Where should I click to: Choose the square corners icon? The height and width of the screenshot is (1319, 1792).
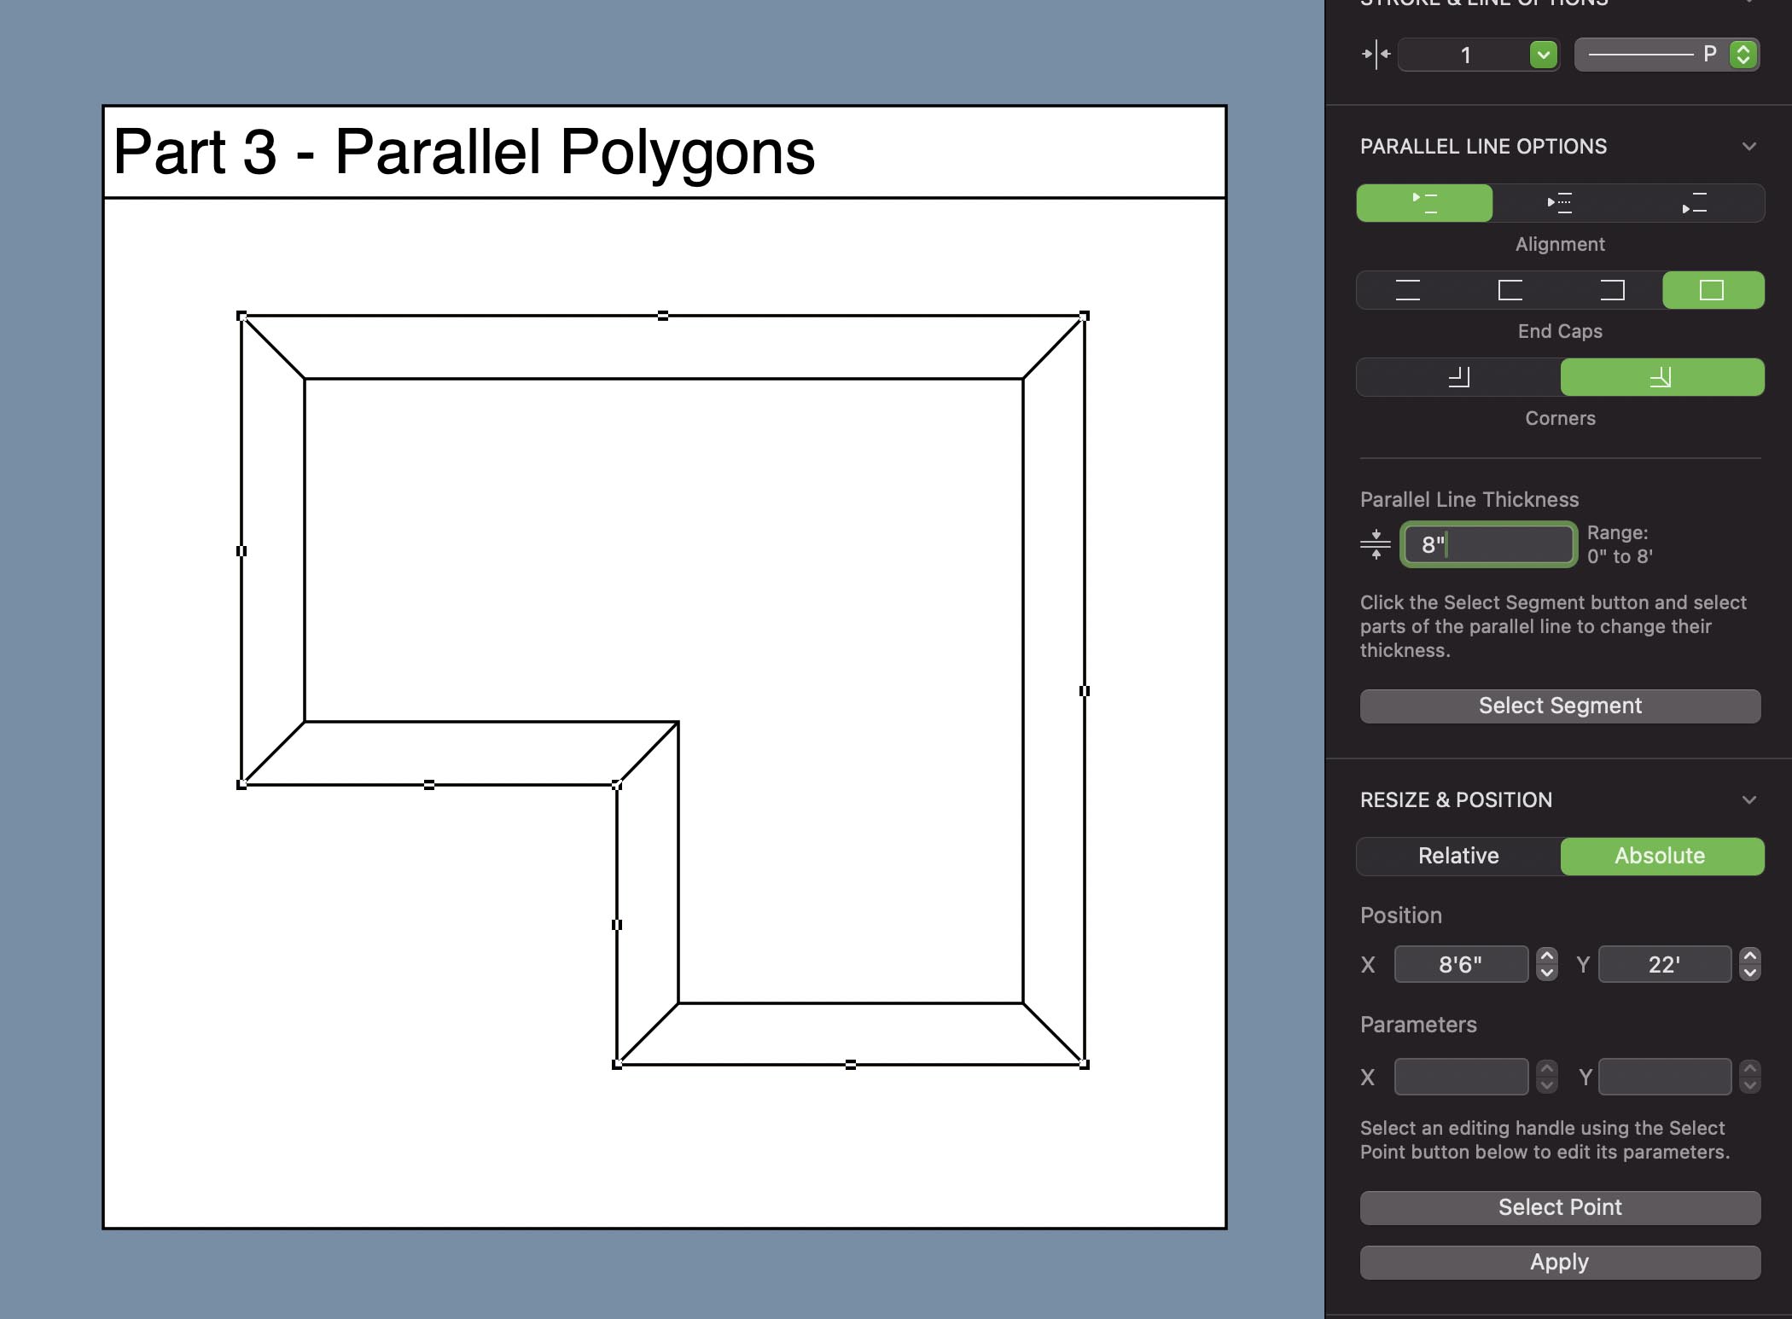tap(1458, 377)
